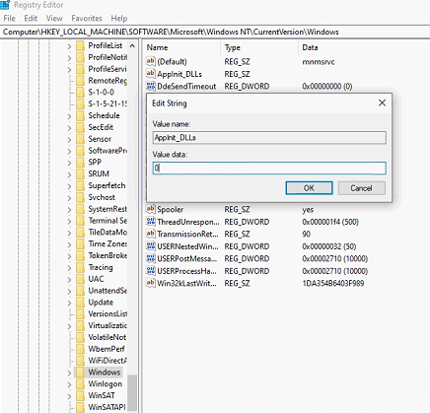The image size is (430, 413).
Task: Expand the Svchost key
Action: tap(69, 198)
